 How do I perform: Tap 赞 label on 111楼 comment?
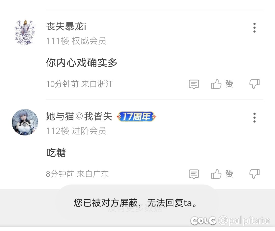tap(229, 84)
